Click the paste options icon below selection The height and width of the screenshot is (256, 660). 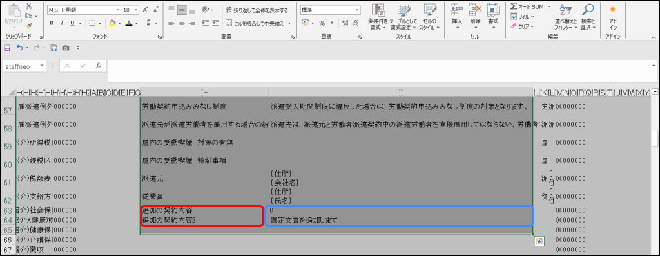(x=539, y=241)
